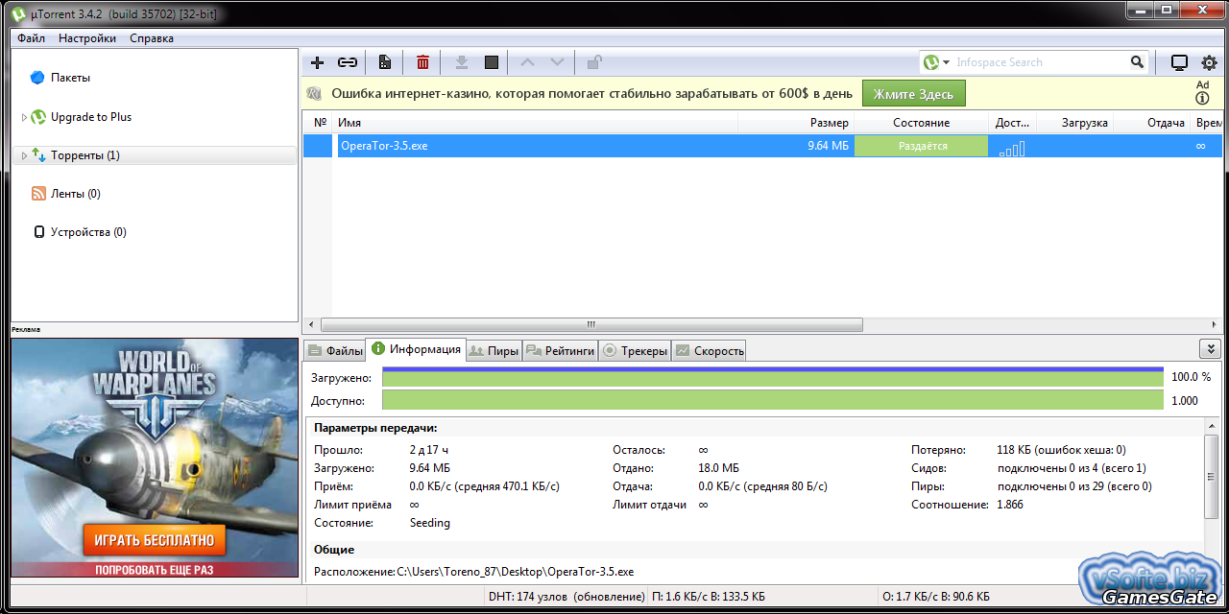Click the download speed status bar entry
The height and width of the screenshot is (614, 1229).
pos(709,597)
